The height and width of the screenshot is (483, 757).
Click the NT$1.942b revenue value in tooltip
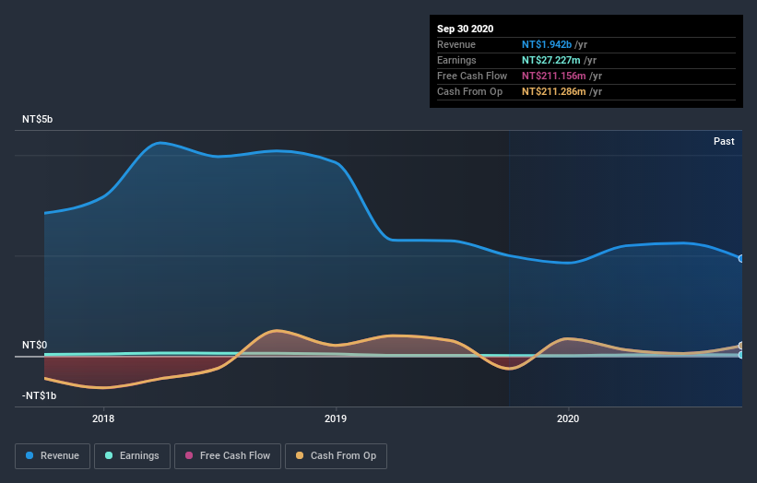click(547, 44)
